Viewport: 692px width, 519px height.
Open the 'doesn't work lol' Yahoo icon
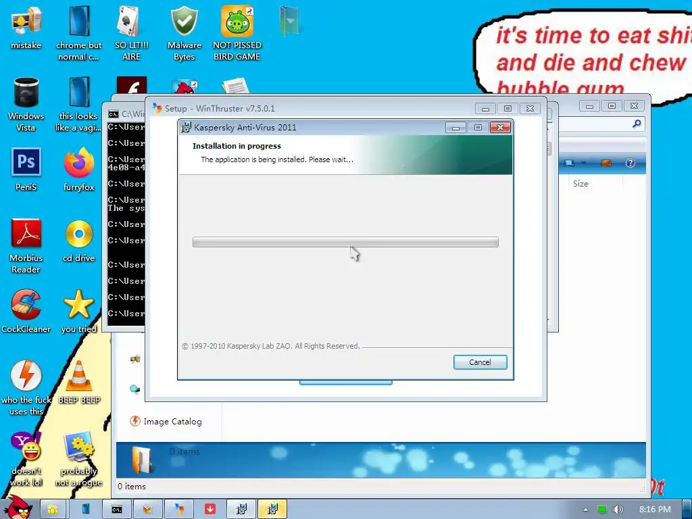(x=26, y=459)
